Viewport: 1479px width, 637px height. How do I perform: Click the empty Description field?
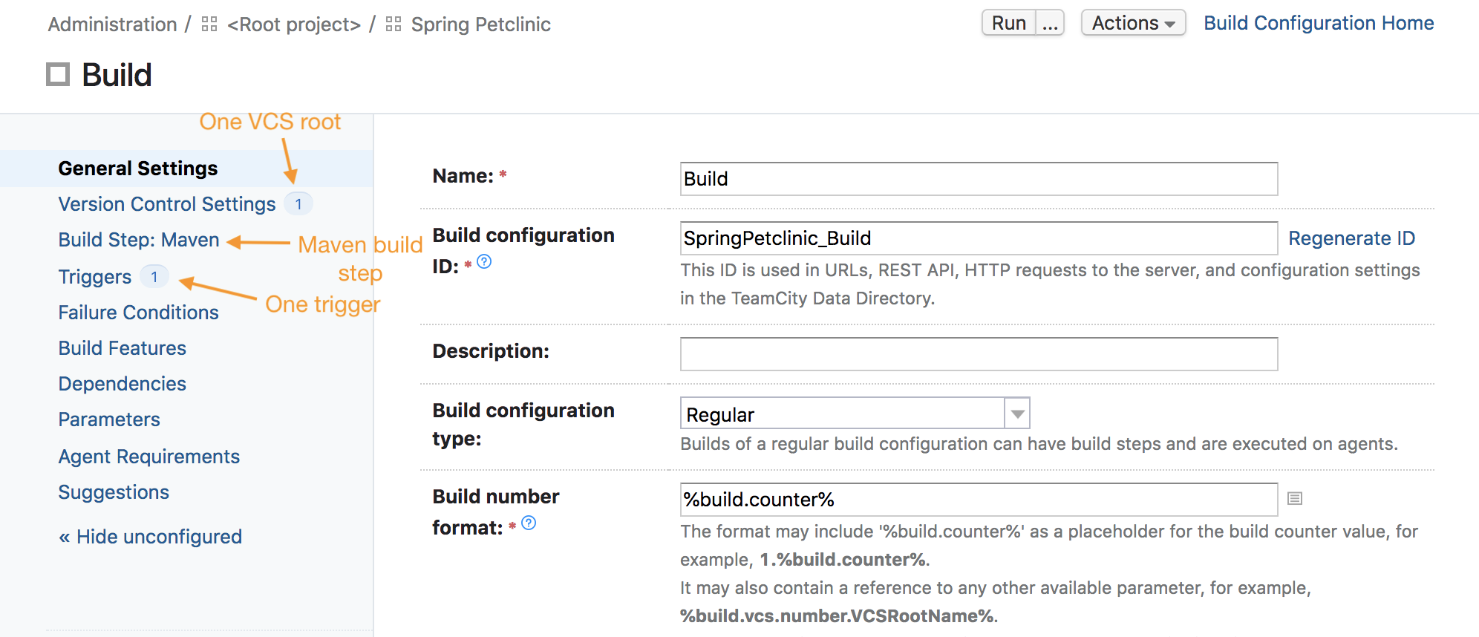(979, 354)
